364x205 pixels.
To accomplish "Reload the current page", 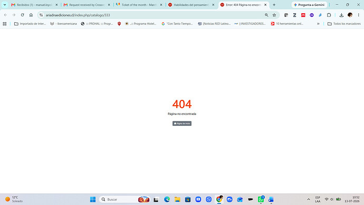I will pyautogui.click(x=22, y=15).
